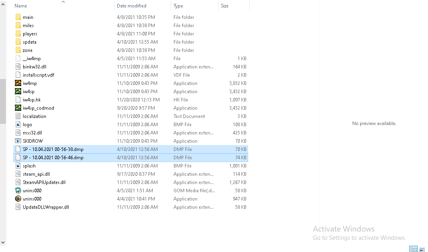This screenshot has width=428, height=252.
Task: Sort files by Date modified column
Action: [132, 6]
